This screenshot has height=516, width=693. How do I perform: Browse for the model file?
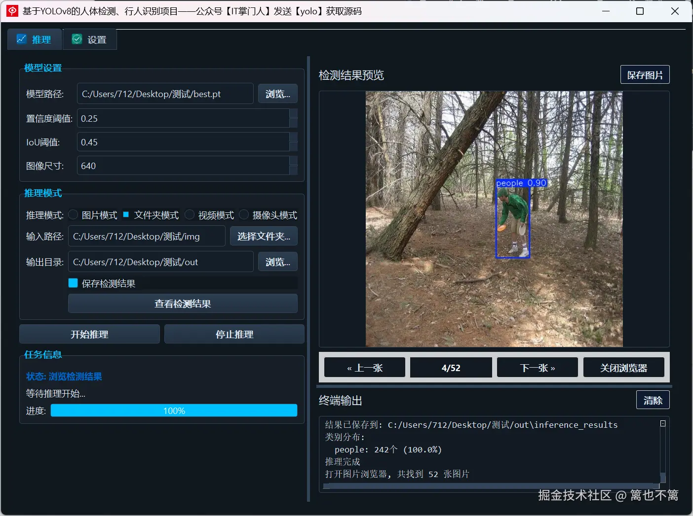pyautogui.click(x=278, y=94)
